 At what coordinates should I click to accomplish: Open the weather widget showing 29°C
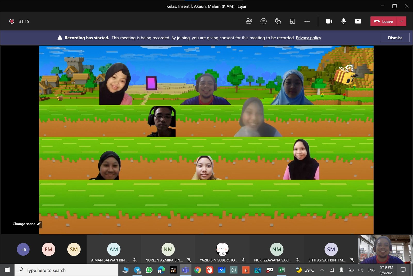[x=305, y=270]
